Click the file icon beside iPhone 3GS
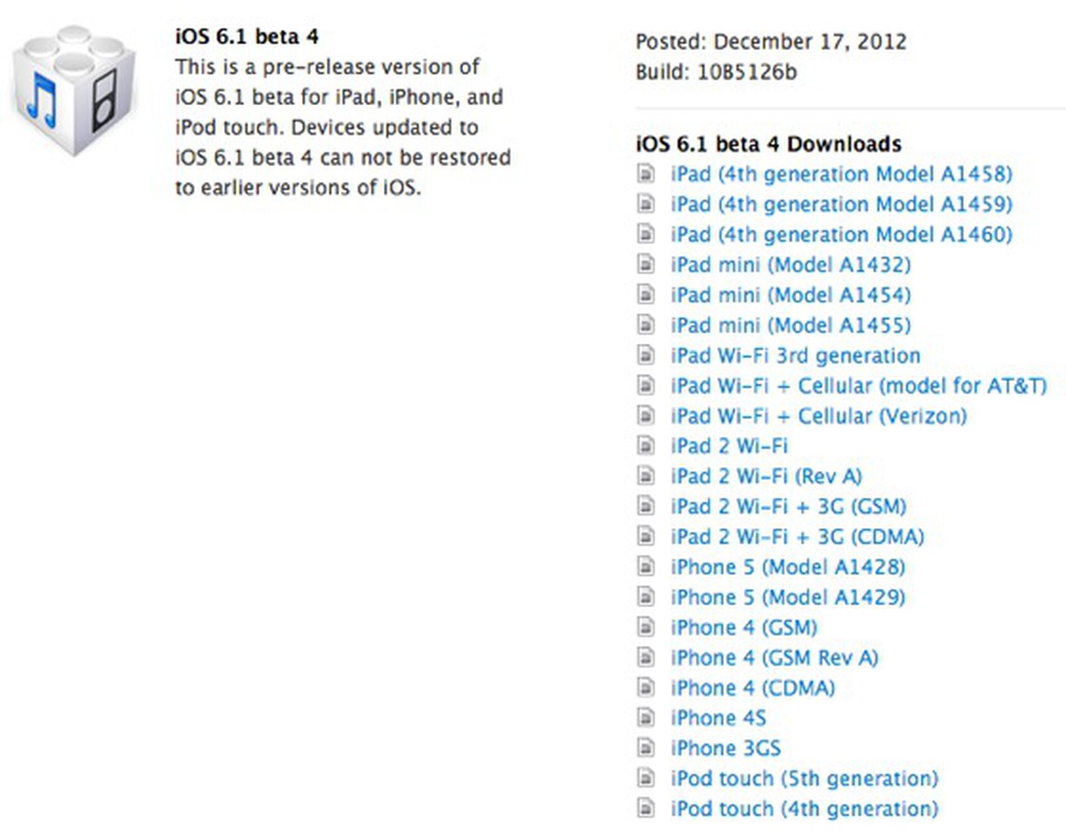 tap(646, 748)
